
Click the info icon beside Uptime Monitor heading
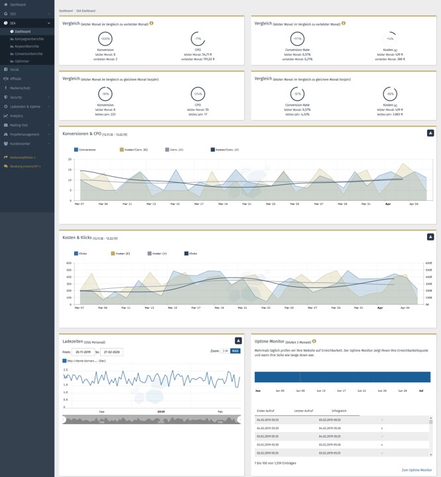314,341
